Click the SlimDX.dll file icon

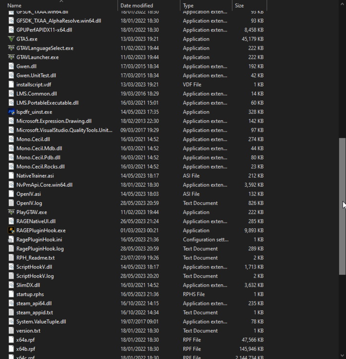11,285
